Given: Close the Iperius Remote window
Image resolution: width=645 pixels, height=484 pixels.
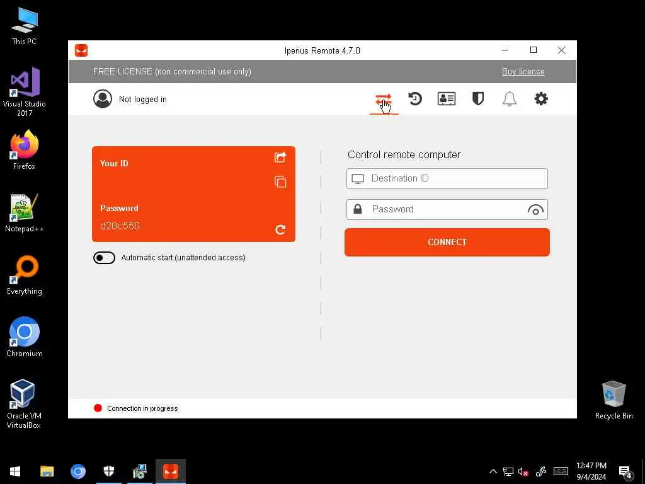Looking at the screenshot, I should (x=561, y=50).
